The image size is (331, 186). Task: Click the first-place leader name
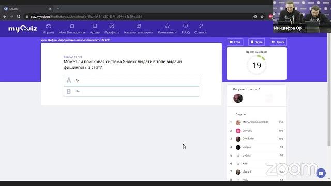coord(255,122)
